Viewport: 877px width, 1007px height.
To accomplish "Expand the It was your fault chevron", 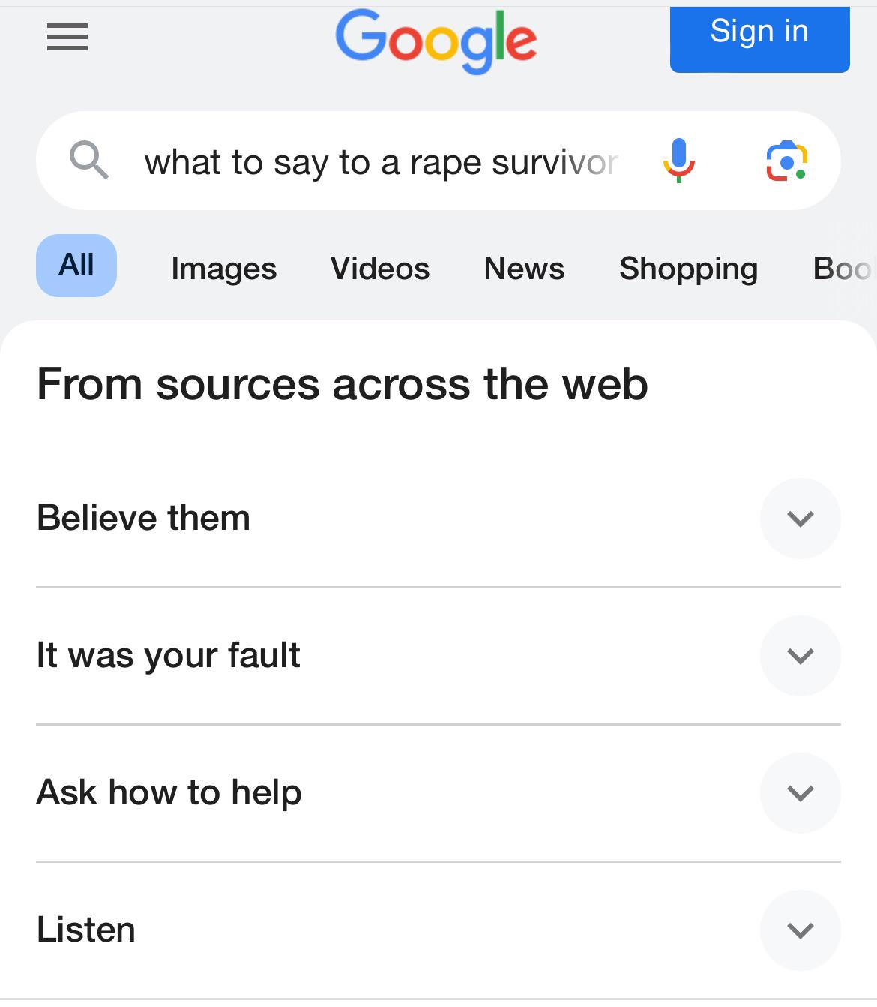I will (x=801, y=656).
